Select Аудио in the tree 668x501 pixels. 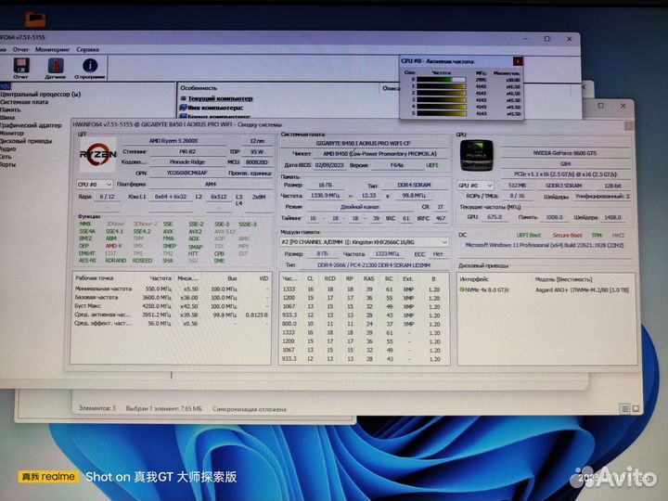[7, 148]
